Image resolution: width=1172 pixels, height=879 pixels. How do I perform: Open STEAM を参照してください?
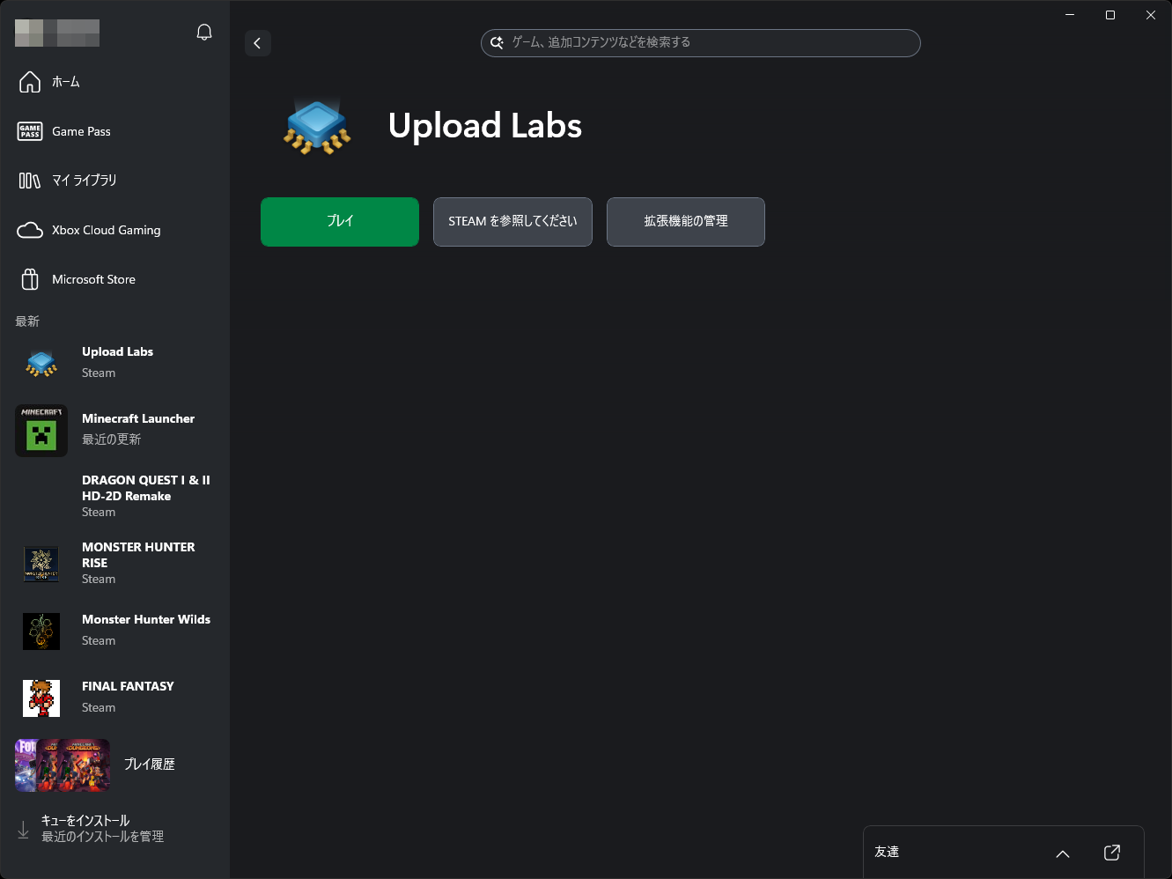(x=512, y=221)
